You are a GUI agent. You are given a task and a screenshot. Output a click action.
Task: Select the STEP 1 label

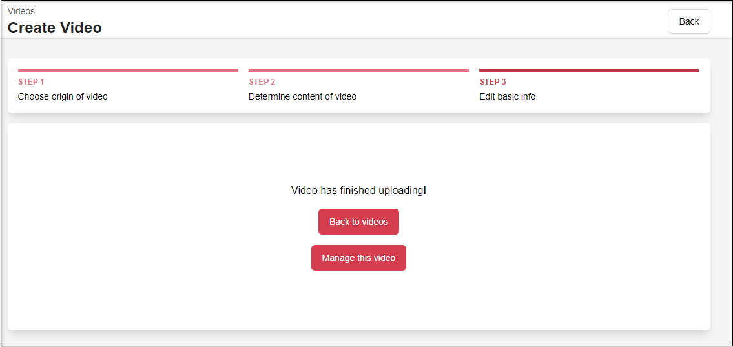[x=31, y=82]
